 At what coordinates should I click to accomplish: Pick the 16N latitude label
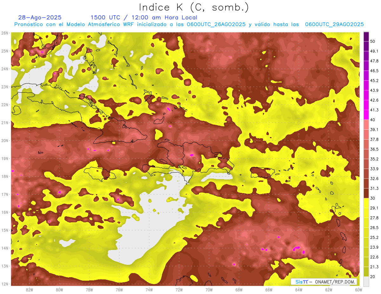coord(5,212)
